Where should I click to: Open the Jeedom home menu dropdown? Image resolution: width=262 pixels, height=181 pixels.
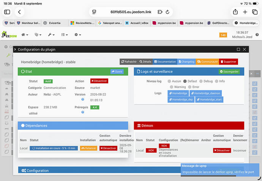coord(25,34)
